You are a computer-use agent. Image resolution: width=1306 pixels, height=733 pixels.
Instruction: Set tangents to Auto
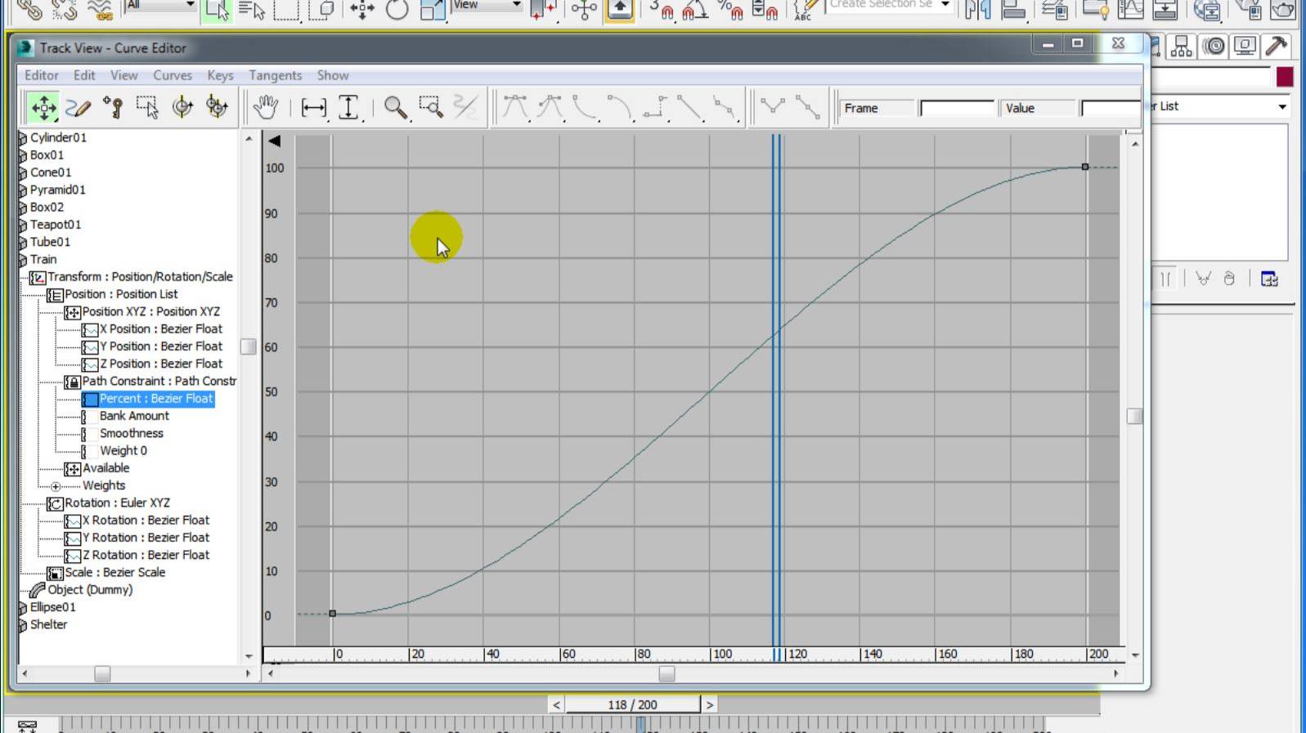[x=515, y=107]
